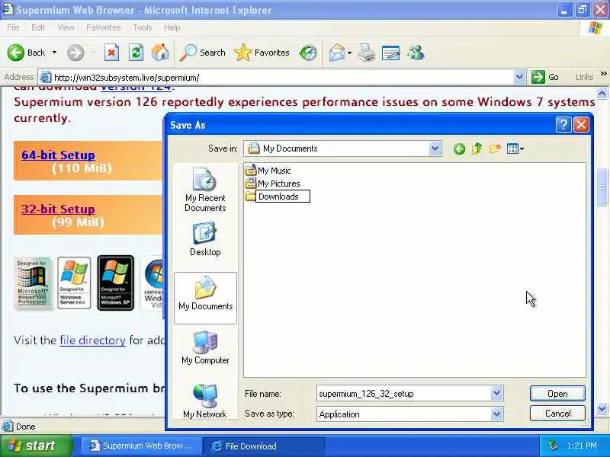Expand the Links toolbar chevron

(x=603, y=73)
